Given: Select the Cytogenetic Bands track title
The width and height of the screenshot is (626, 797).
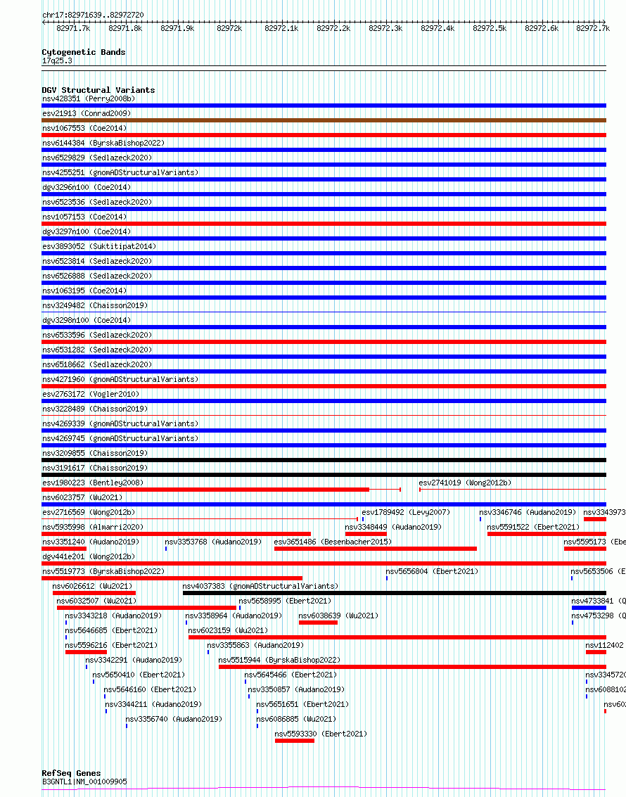Looking at the screenshot, I should click(x=83, y=52).
